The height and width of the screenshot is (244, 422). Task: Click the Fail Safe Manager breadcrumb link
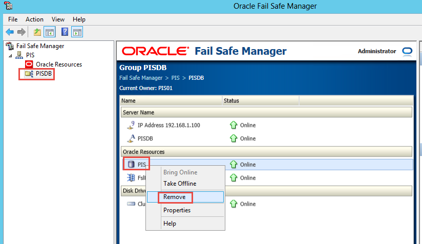(141, 78)
